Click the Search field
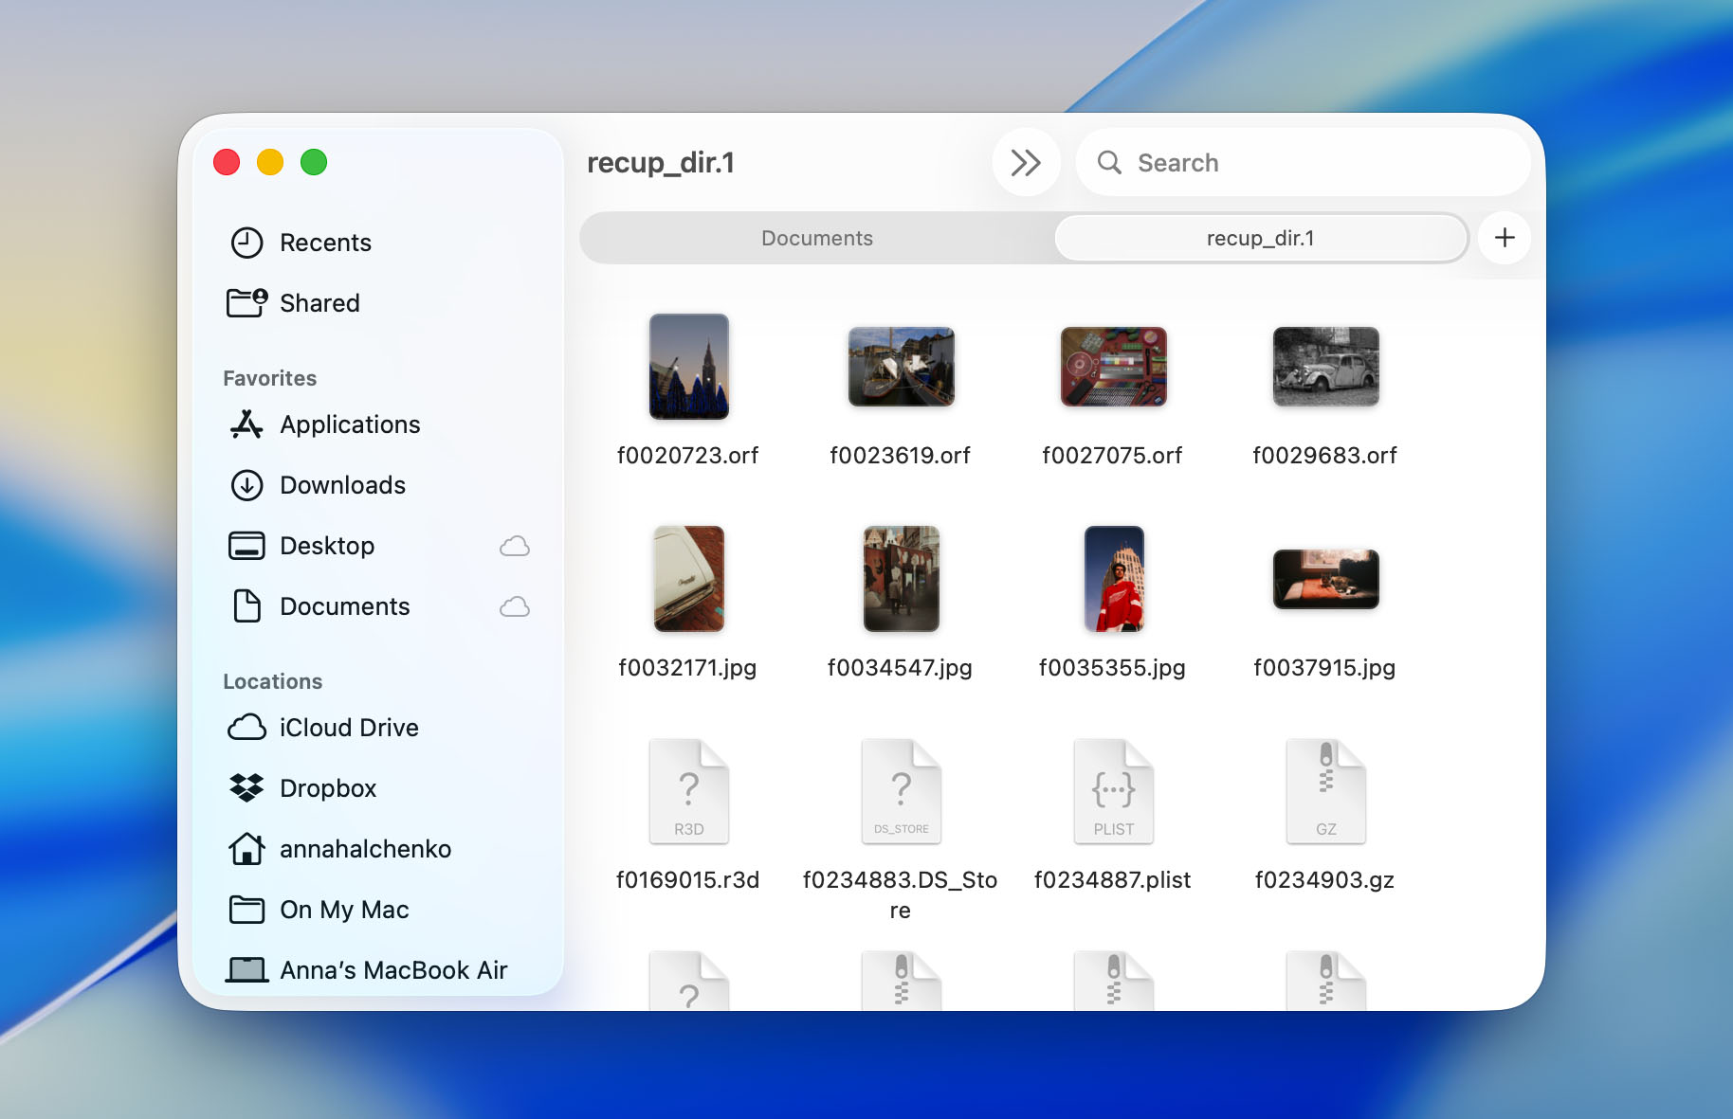The width and height of the screenshot is (1733, 1119). tap(1303, 163)
